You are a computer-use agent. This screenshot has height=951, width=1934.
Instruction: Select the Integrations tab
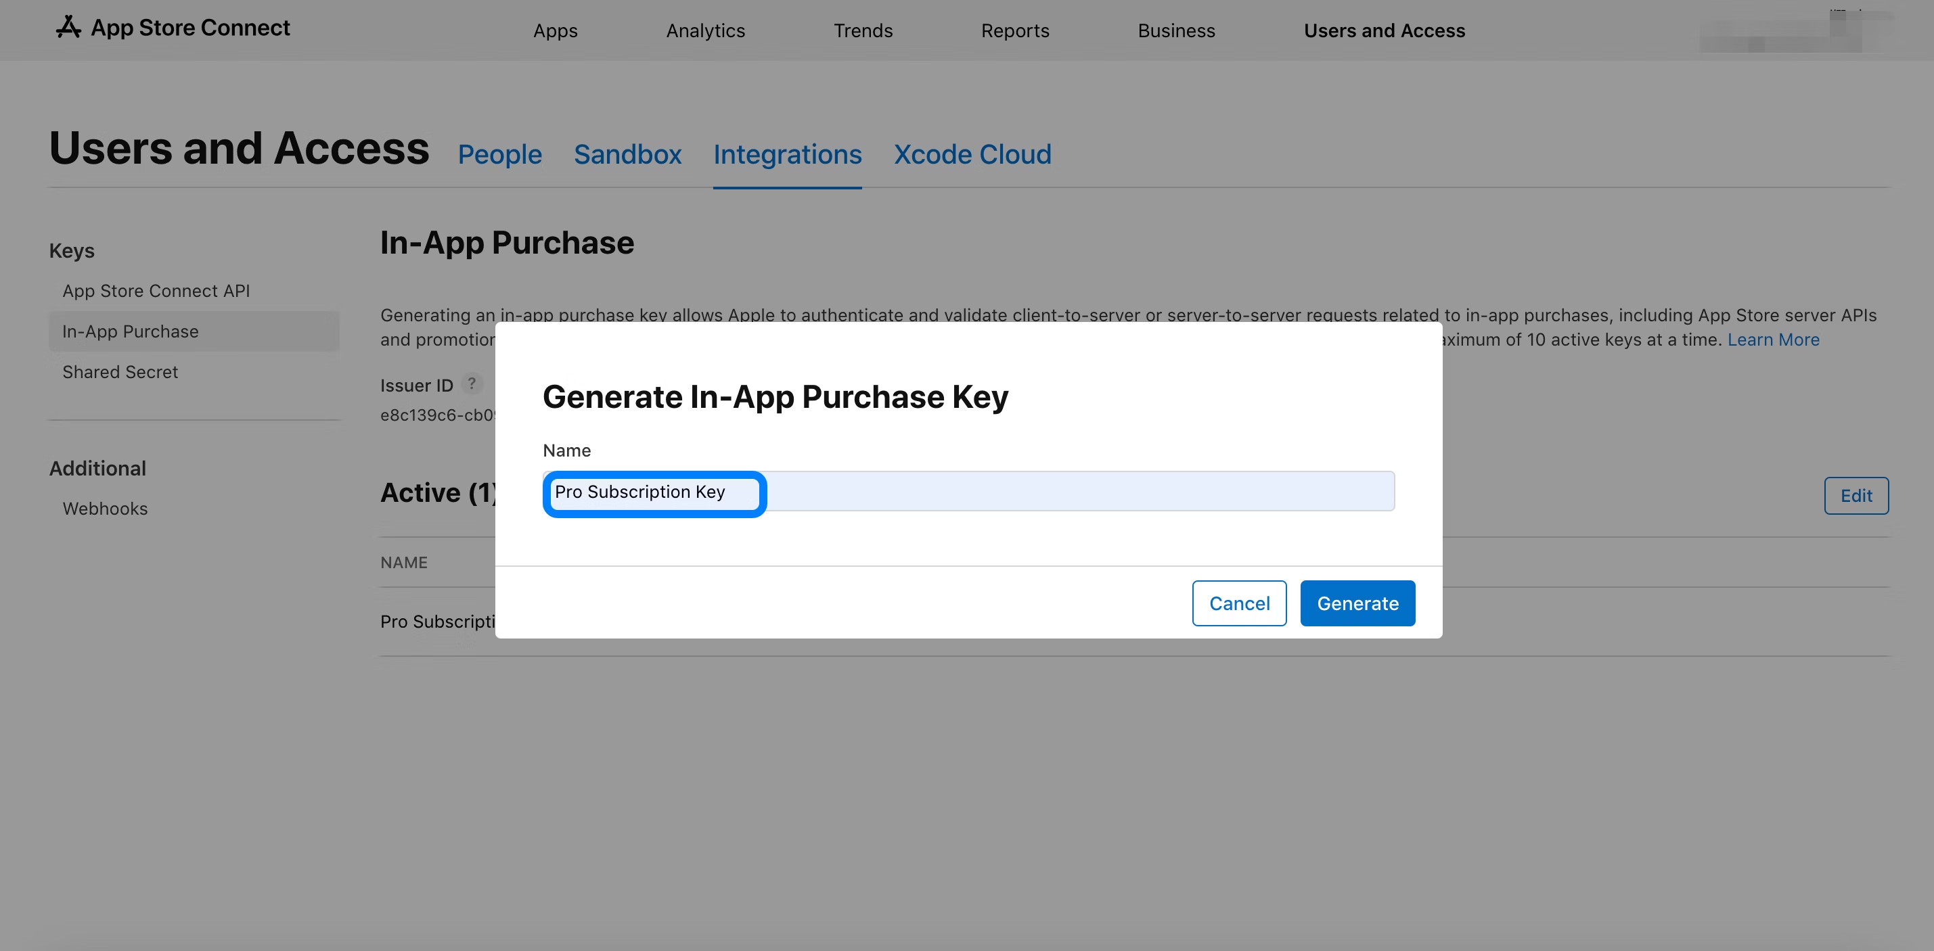(x=787, y=155)
